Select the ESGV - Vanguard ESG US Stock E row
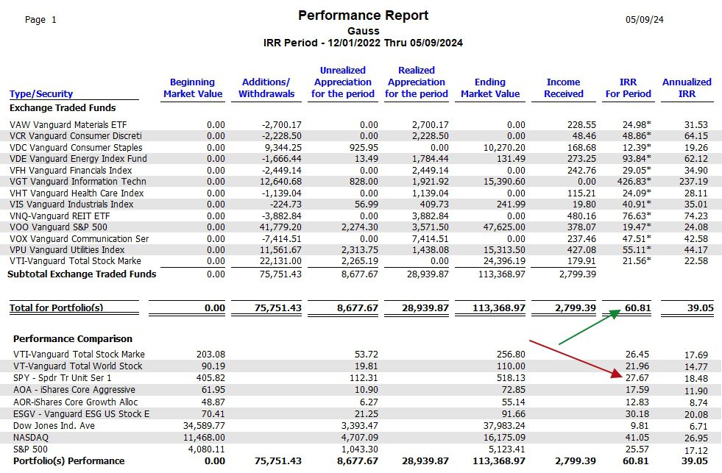722x473 pixels. pyautogui.click(x=361, y=413)
